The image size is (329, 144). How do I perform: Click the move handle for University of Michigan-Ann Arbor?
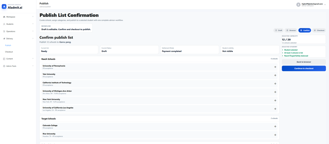pyautogui.click(x=275, y=92)
